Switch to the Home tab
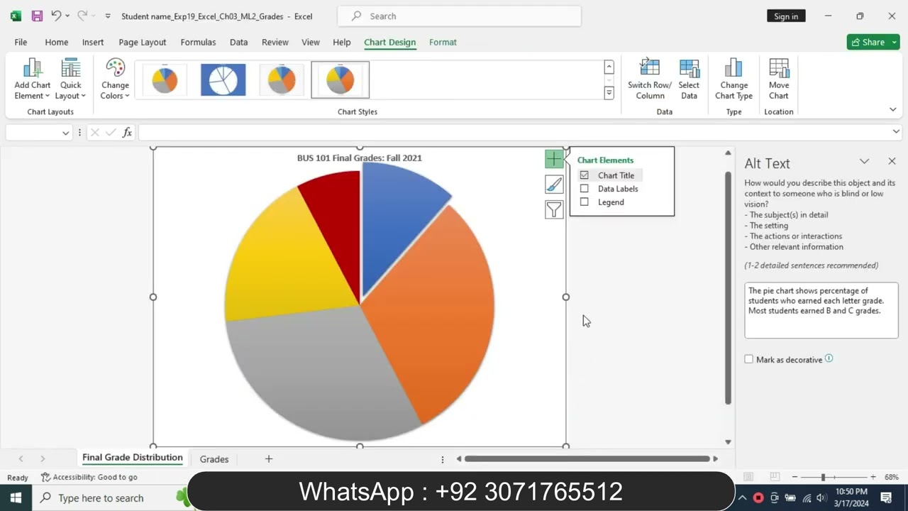The image size is (908, 511). click(x=57, y=42)
